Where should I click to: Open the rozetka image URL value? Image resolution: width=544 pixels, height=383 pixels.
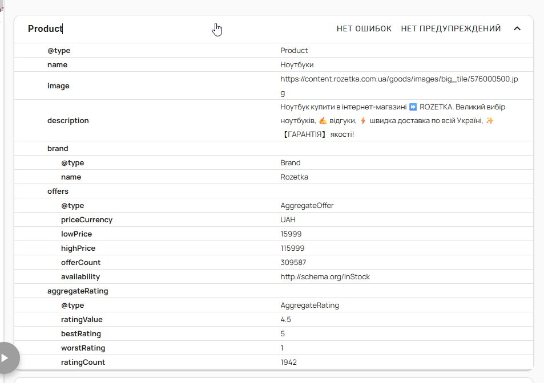point(399,86)
